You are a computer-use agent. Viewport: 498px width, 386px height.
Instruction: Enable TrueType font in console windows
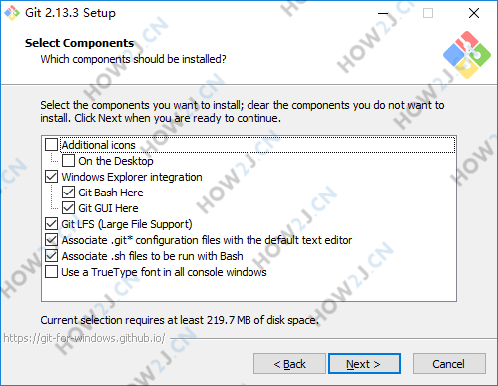point(51,272)
